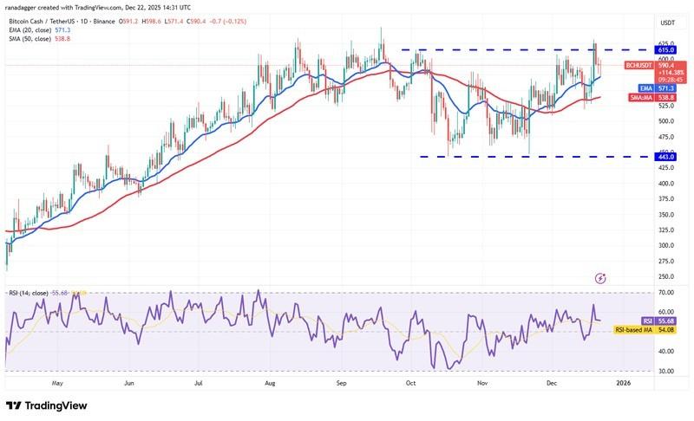The image size is (694, 421).
Task: Click the 443.0 support level label
Action: (643, 157)
